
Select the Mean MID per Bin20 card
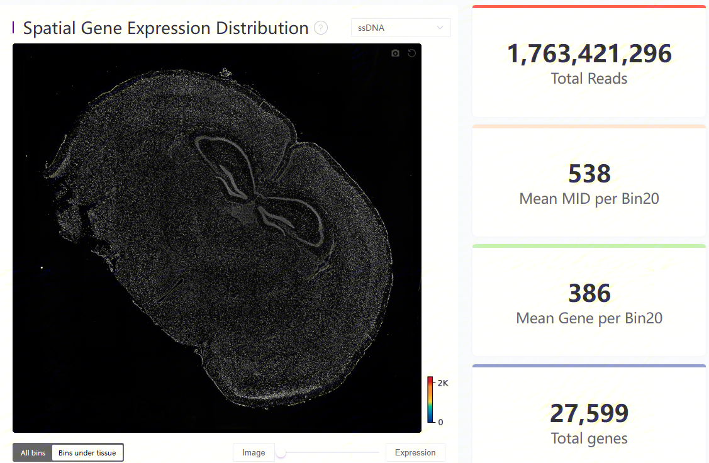click(x=589, y=181)
